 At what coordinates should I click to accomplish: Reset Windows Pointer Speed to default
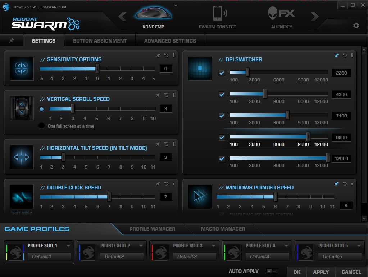(345, 184)
